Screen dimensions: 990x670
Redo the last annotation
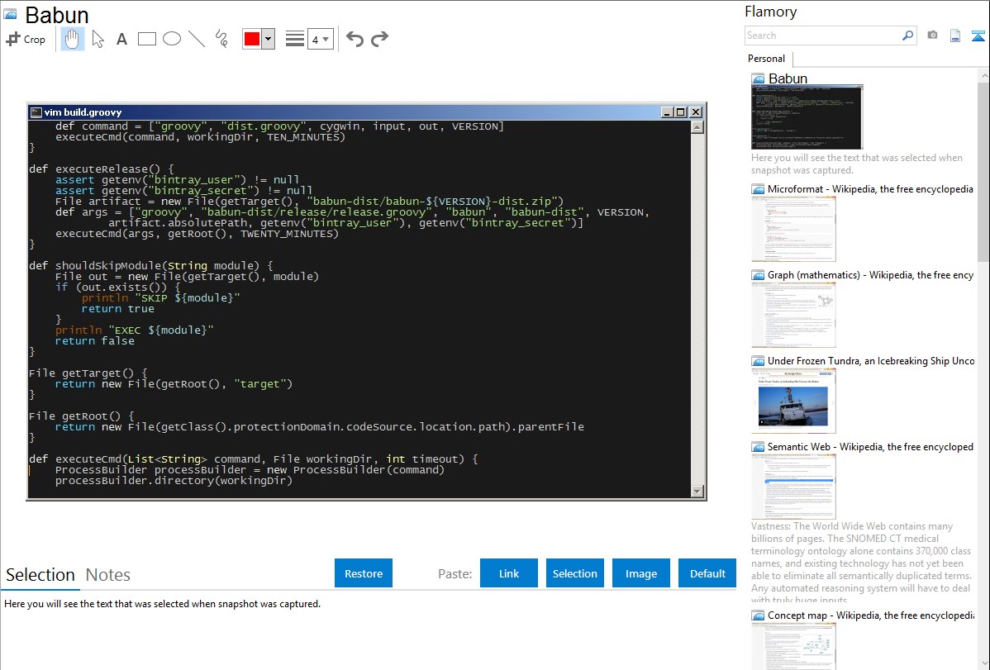379,39
